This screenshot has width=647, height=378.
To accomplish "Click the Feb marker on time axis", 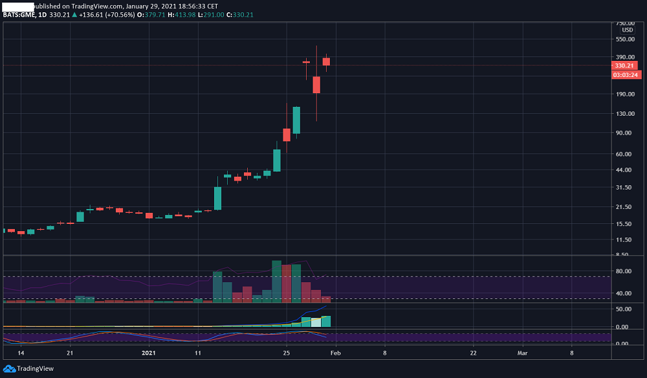I will (335, 353).
